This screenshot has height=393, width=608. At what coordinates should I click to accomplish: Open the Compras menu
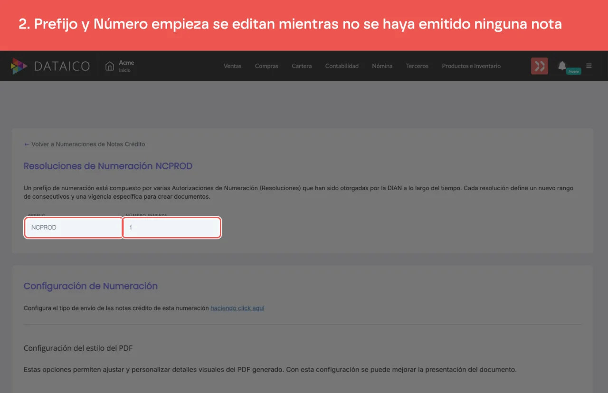[266, 66]
